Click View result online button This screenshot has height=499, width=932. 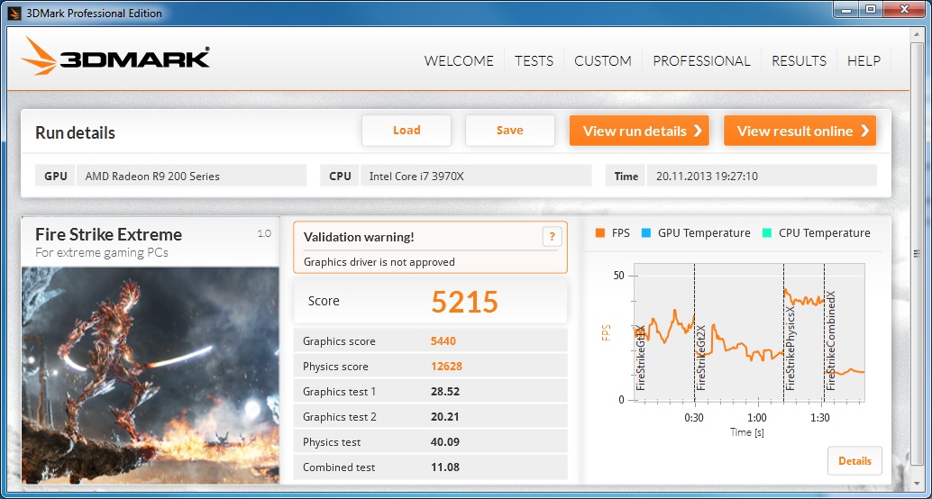point(800,131)
